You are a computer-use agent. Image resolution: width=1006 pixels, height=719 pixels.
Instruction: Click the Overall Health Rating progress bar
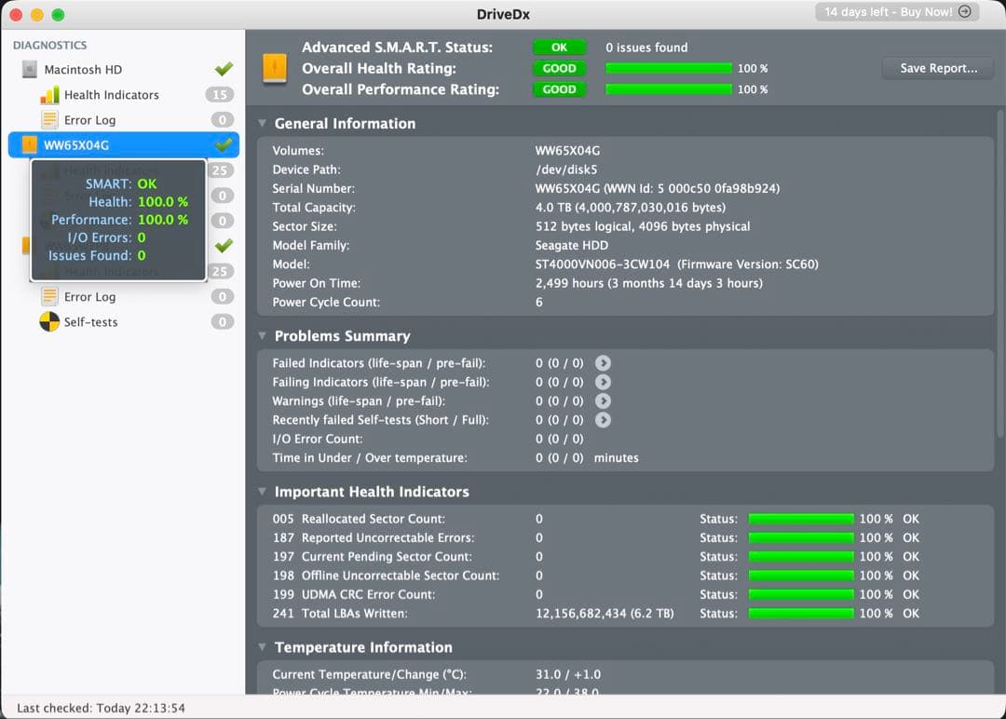(x=669, y=69)
